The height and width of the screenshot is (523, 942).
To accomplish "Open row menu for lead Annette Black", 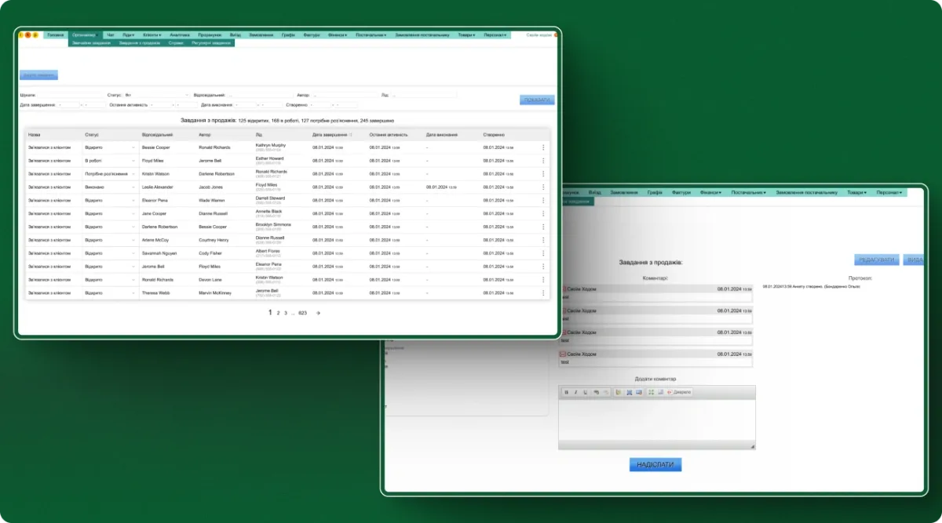I will [543, 213].
